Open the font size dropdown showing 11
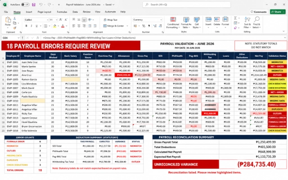Screen dimensions: 288x180 coord(57,20)
